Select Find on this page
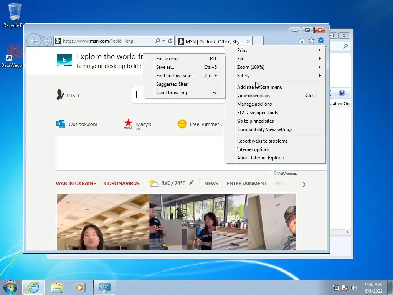393x295 pixels. click(x=184, y=76)
